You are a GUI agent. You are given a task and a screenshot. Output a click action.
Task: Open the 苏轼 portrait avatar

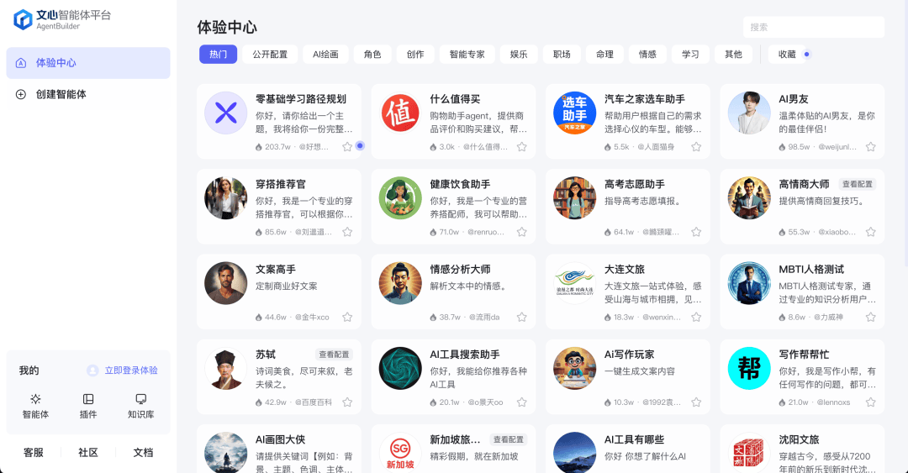pos(226,368)
